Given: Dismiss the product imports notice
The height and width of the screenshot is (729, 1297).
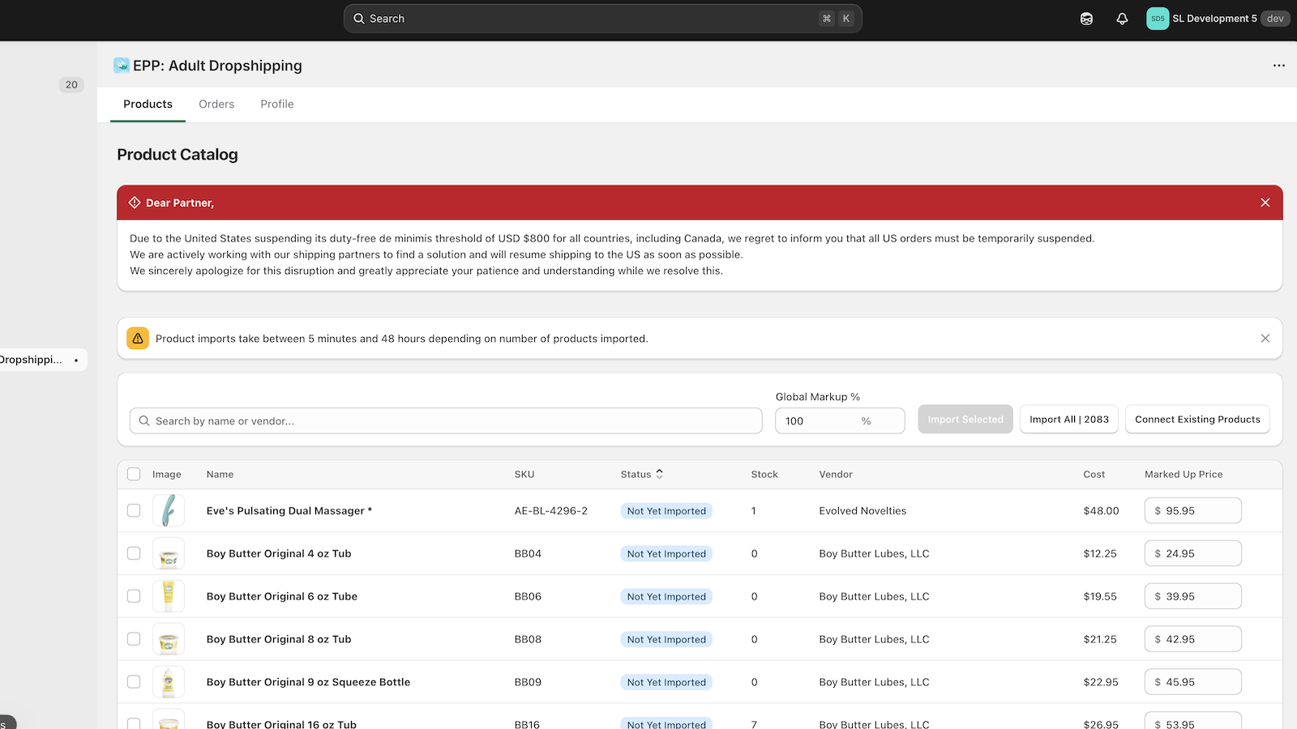Looking at the screenshot, I should point(1265,339).
